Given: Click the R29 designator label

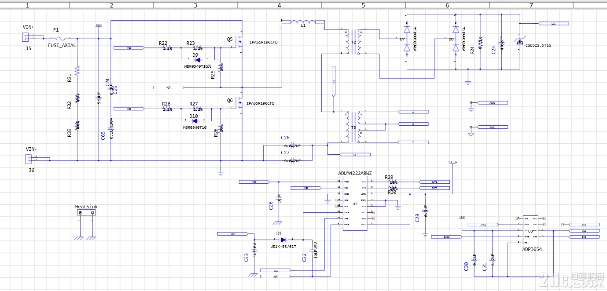Looking at the screenshot, I should [389, 177].
